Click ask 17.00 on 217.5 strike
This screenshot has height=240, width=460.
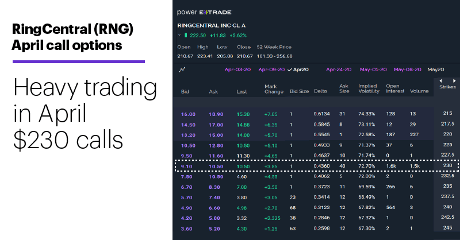(216, 125)
